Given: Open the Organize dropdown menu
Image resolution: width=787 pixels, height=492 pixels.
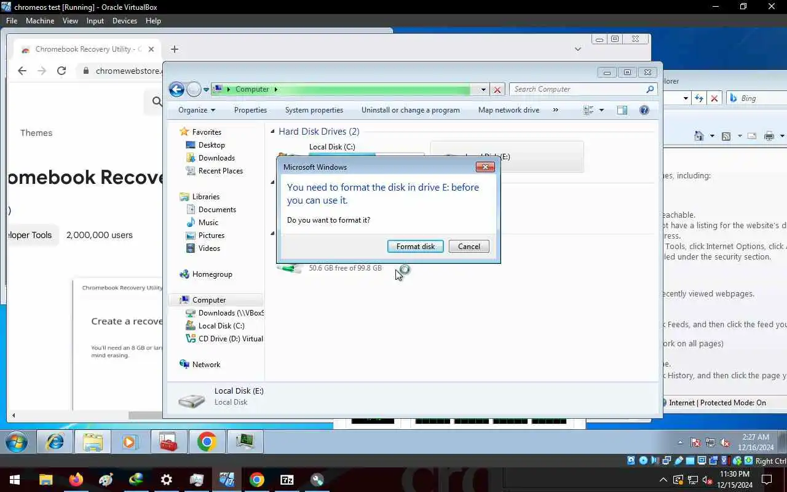Looking at the screenshot, I should [197, 110].
